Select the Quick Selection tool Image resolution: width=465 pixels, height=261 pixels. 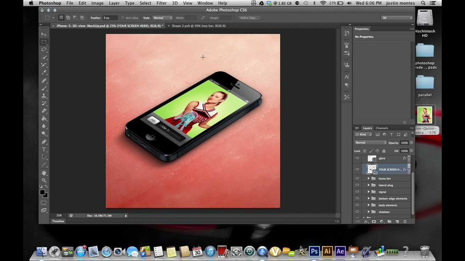44,57
